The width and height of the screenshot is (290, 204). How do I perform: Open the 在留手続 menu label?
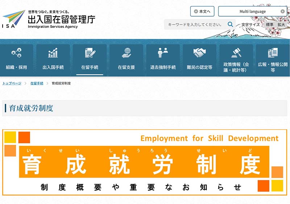[x=90, y=67]
